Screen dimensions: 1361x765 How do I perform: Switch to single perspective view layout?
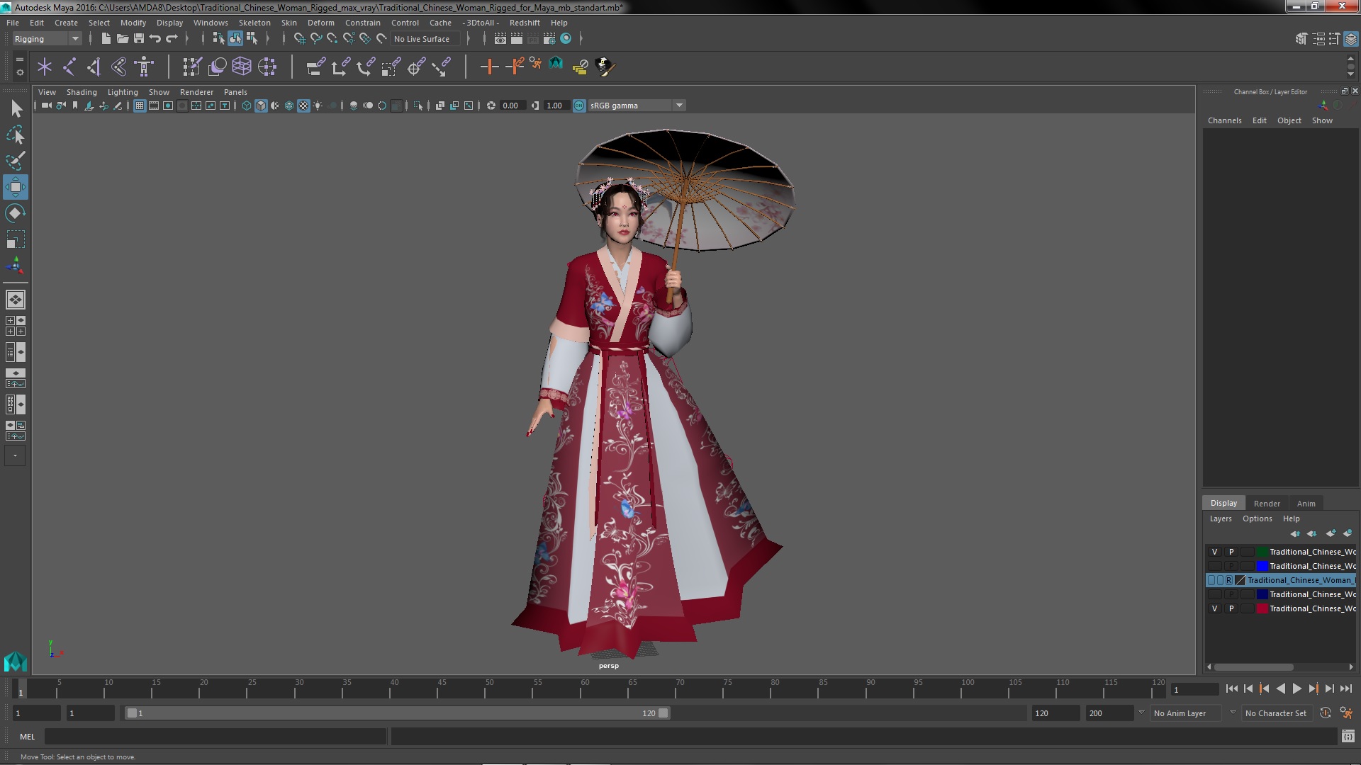coord(16,300)
